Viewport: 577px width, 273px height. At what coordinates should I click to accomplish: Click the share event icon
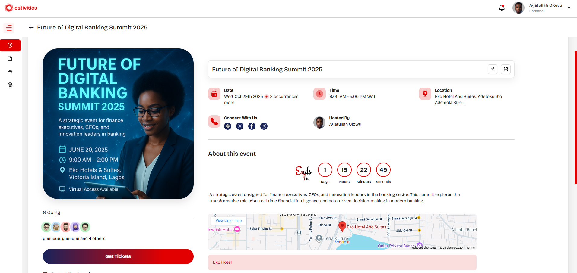(x=493, y=69)
